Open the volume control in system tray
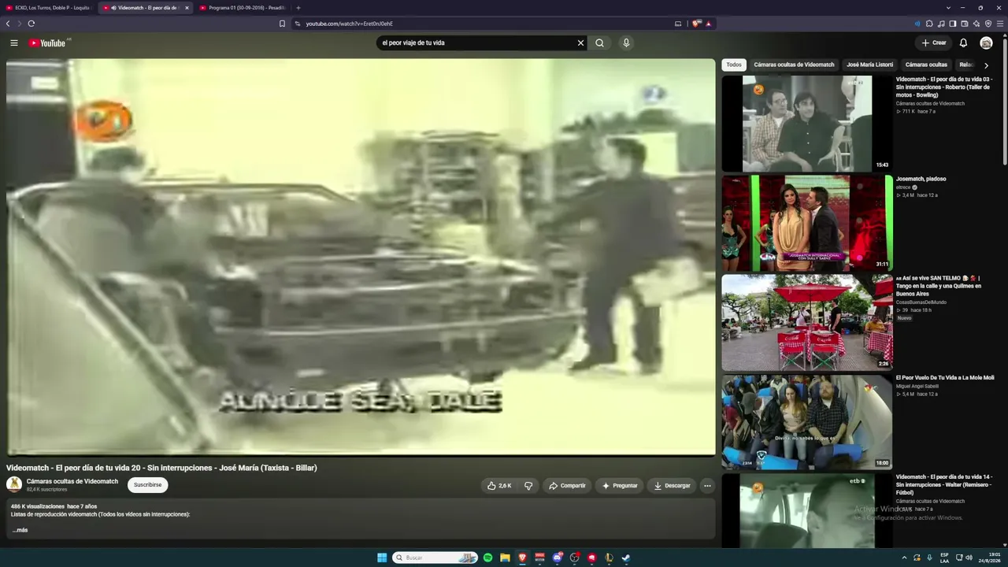Screen dimensions: 1008x567 tap(969, 558)
